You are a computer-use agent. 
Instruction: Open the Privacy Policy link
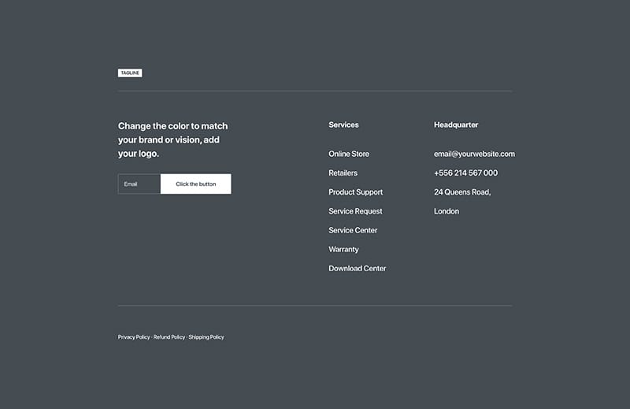tap(134, 337)
